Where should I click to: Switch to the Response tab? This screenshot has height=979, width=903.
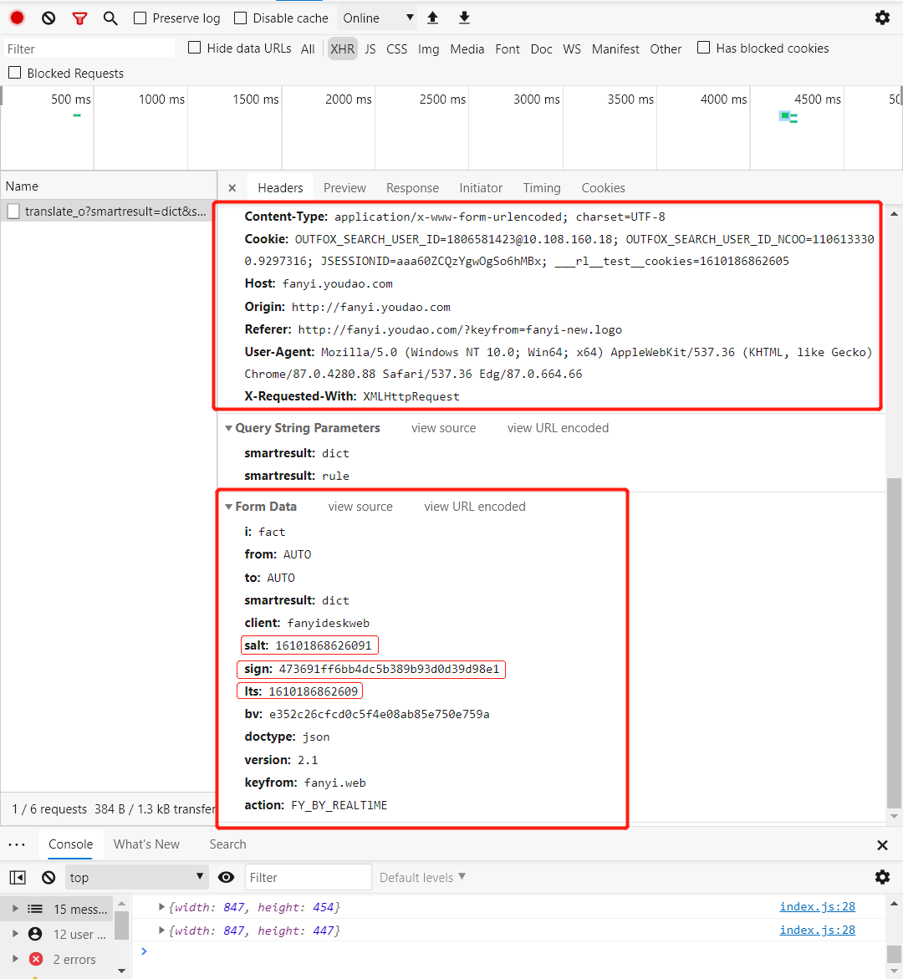[x=412, y=188]
